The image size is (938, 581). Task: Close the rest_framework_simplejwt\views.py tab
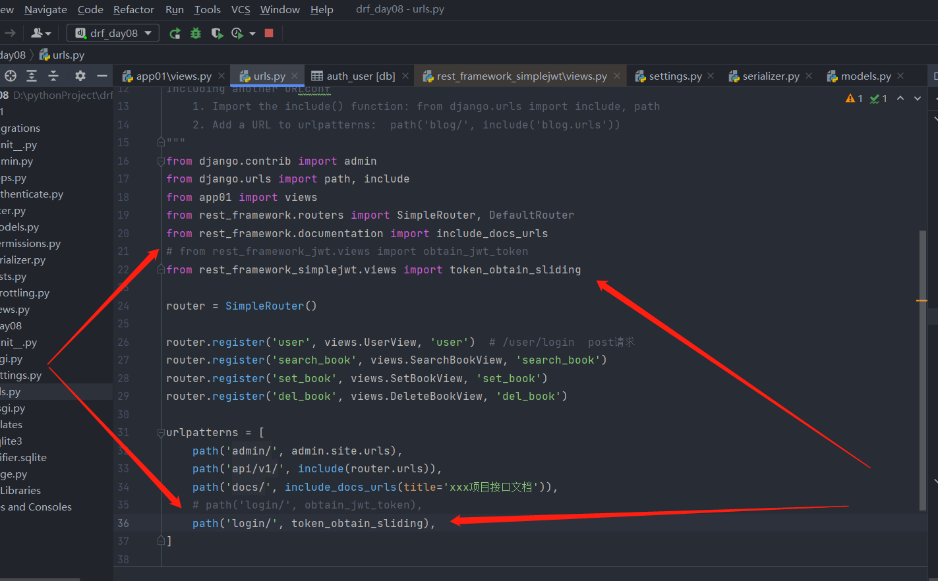tap(617, 76)
